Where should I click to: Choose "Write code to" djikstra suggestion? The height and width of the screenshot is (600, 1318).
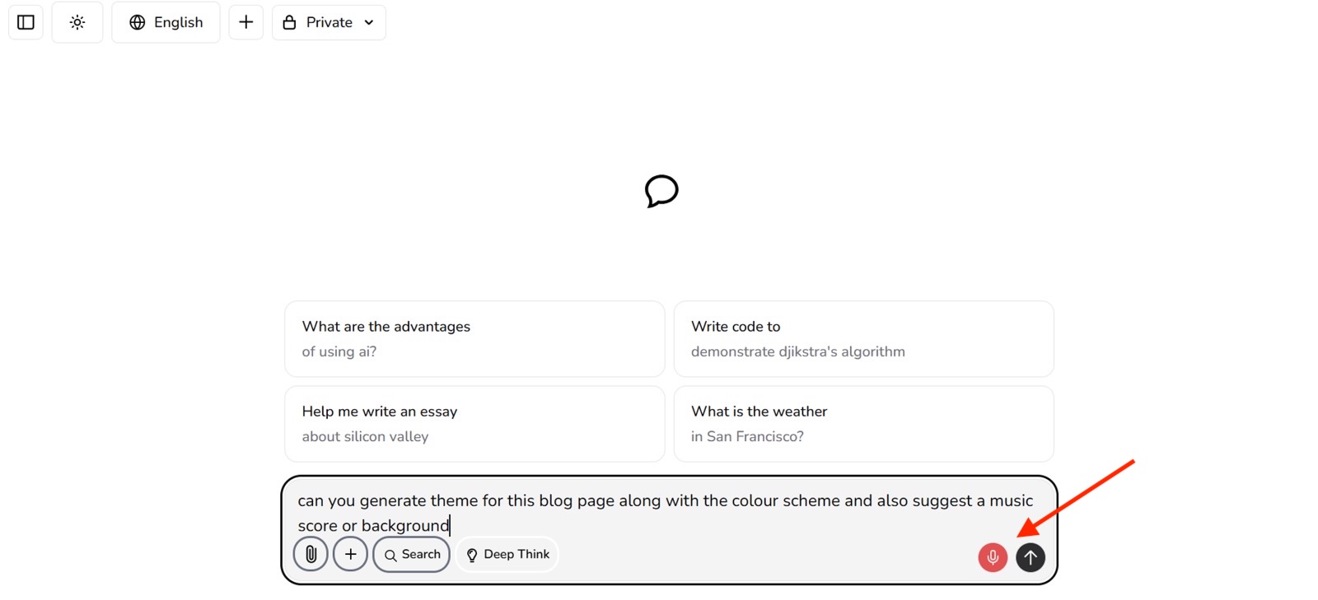tap(863, 339)
